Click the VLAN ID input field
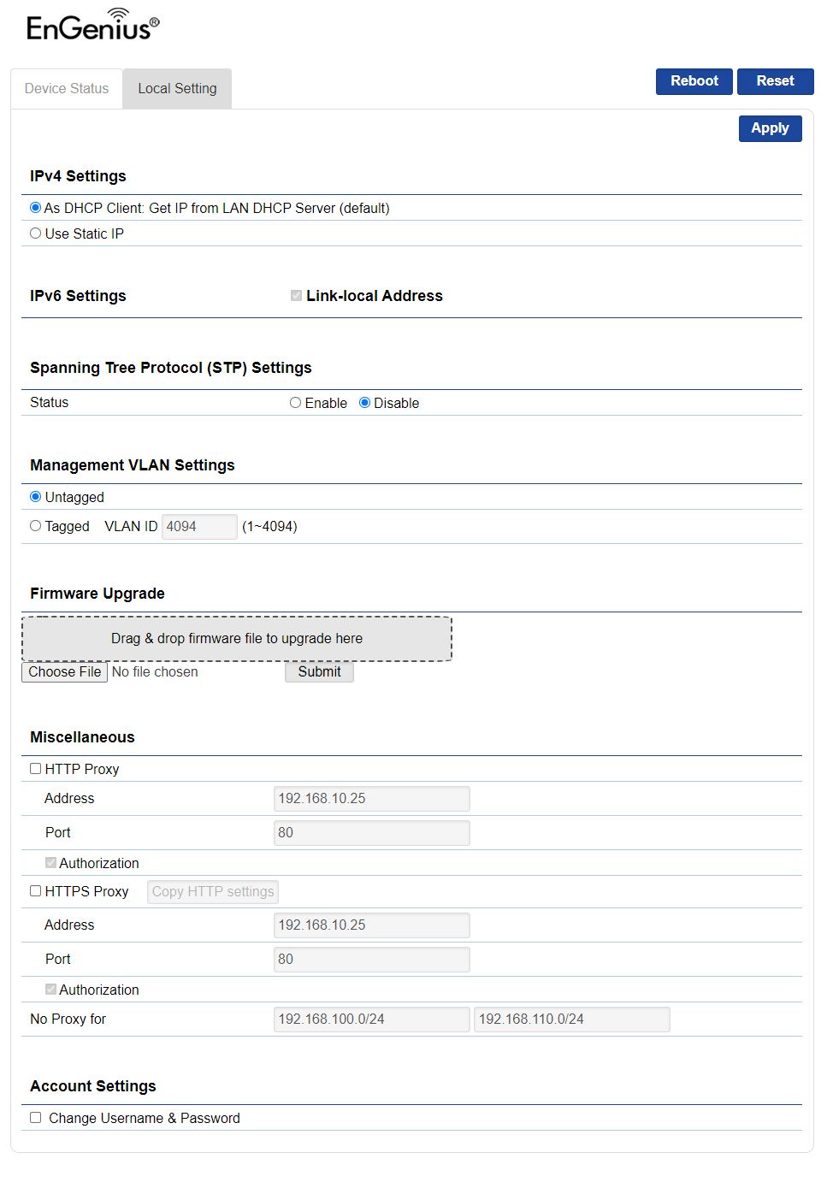The width and height of the screenshot is (827, 1188). tap(199, 527)
